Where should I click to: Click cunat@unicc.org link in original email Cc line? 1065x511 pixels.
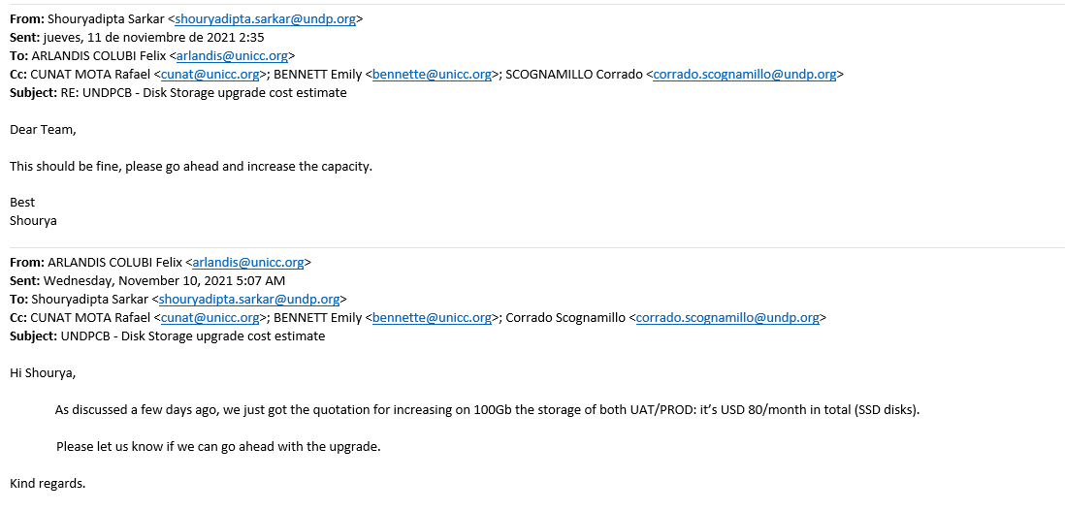(x=210, y=317)
